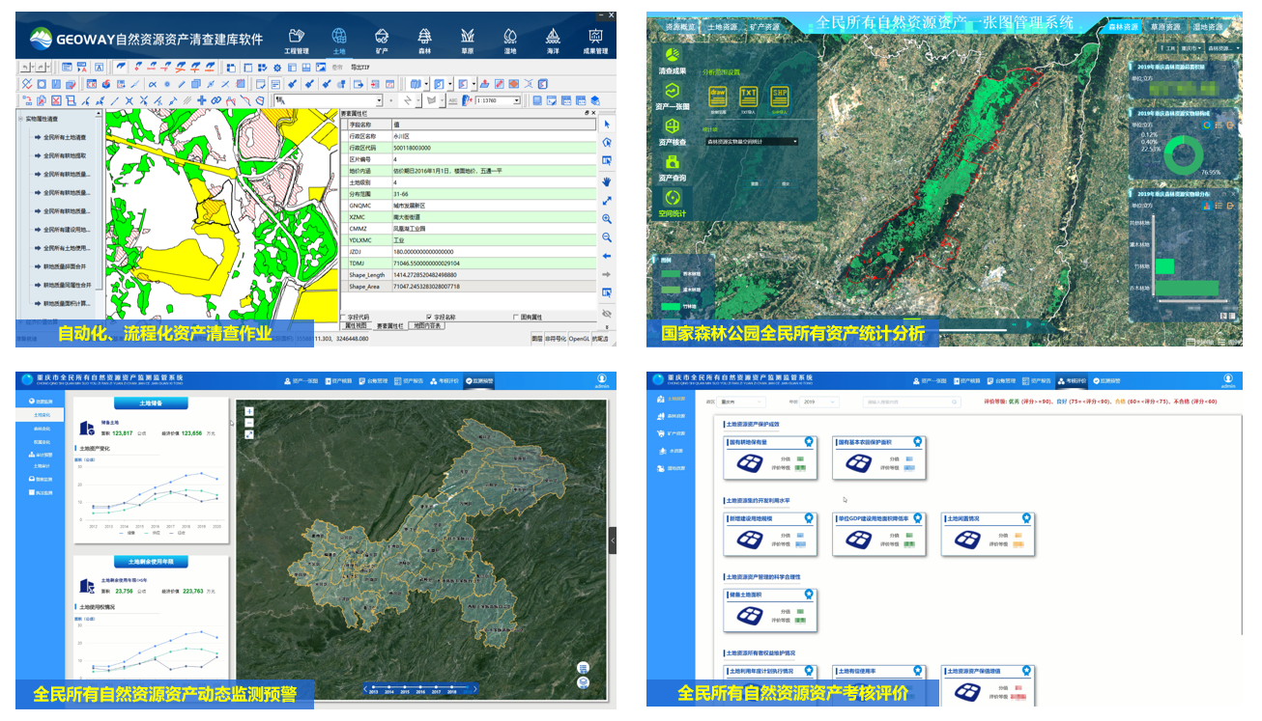Viewport: 1262px width, 721px height.
Task: Open 资产查询 sidebar icon in 一张图 system
Action: pos(673,168)
